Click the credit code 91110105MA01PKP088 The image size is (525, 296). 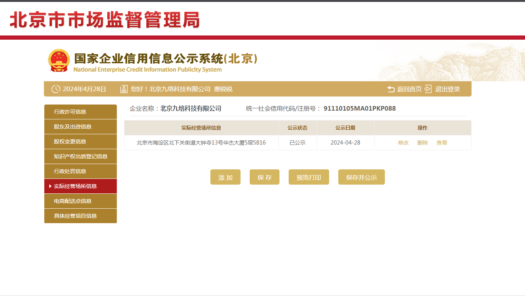[360, 108]
